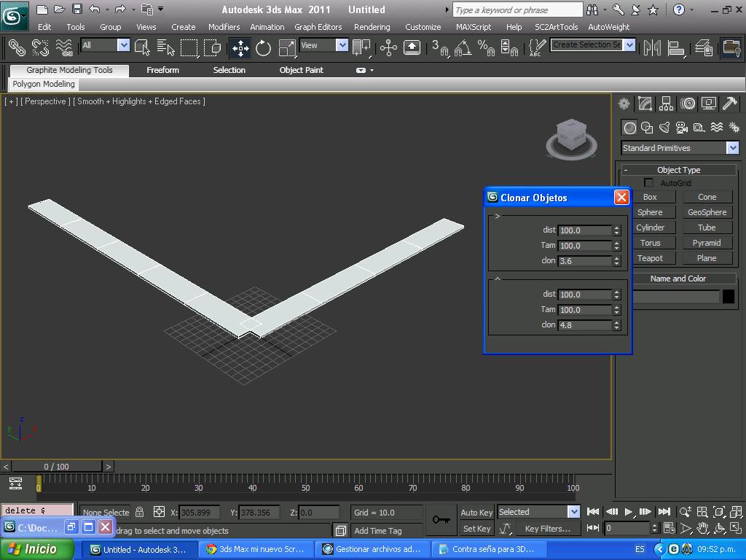This screenshot has width=746, height=560.
Task: Open the Modify command panel tab
Action: pos(645,104)
